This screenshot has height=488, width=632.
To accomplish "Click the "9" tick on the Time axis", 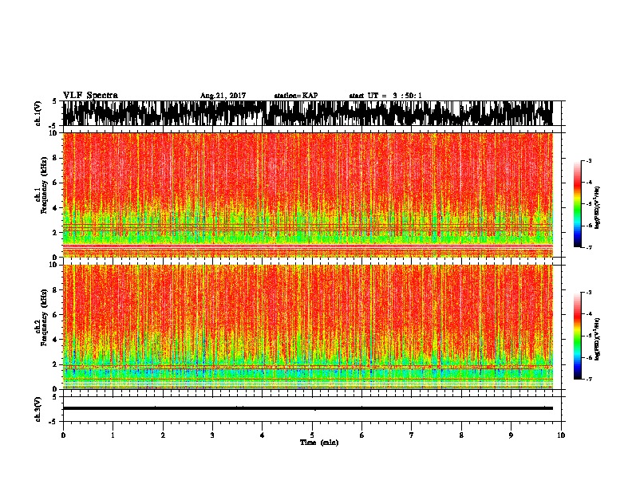I will [511, 435].
